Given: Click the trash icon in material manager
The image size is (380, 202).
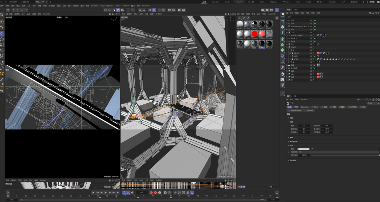Looking at the screenshot, I should [x=277, y=18].
